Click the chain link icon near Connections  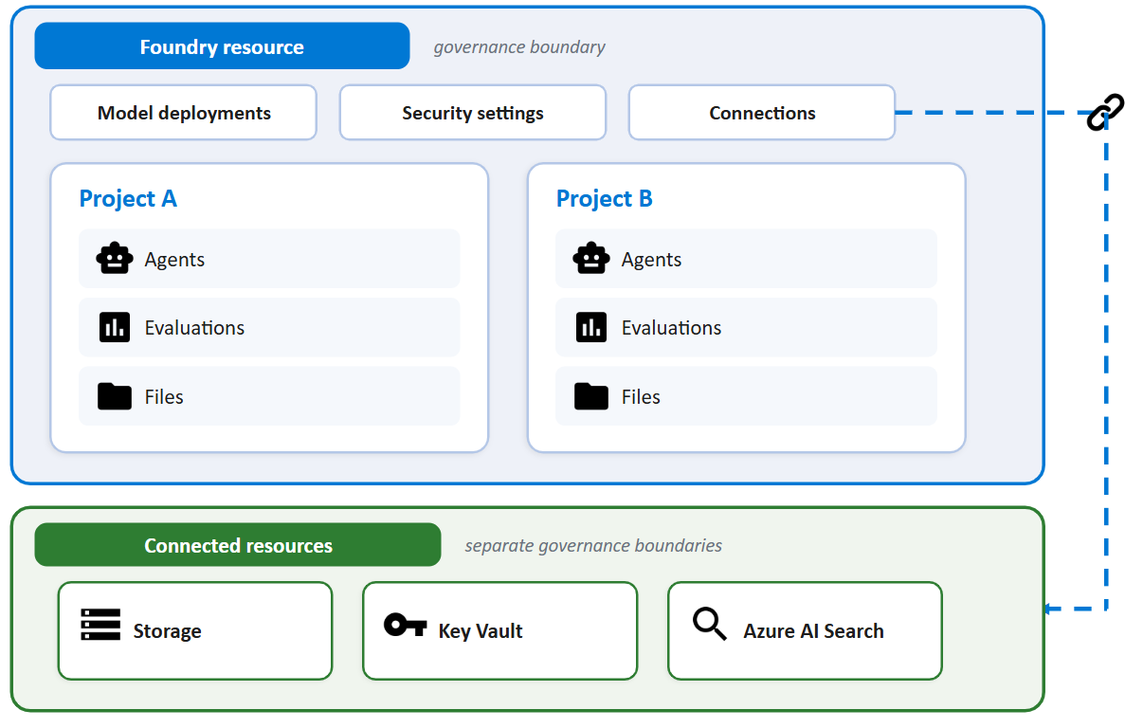pyautogui.click(x=1106, y=112)
